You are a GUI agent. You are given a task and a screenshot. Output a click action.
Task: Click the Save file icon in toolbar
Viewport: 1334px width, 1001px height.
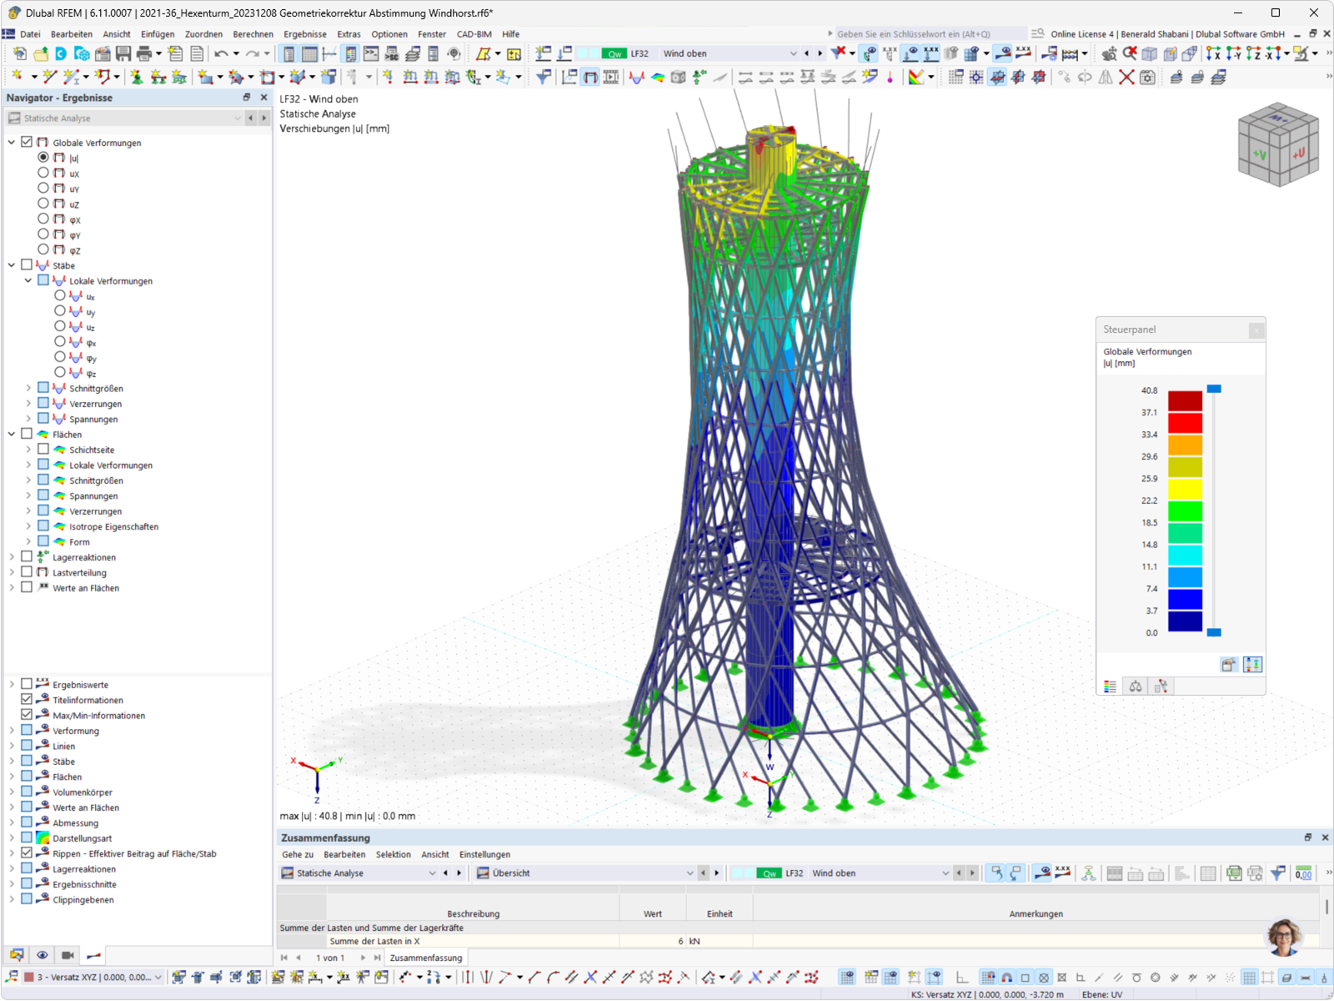[x=123, y=53]
